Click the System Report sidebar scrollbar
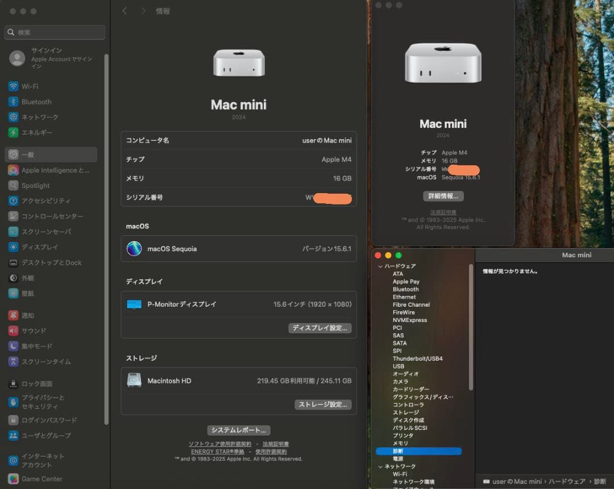The image size is (614, 489). (471, 327)
